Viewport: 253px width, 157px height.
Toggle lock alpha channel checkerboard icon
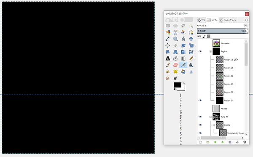pyautogui.click(x=209, y=36)
